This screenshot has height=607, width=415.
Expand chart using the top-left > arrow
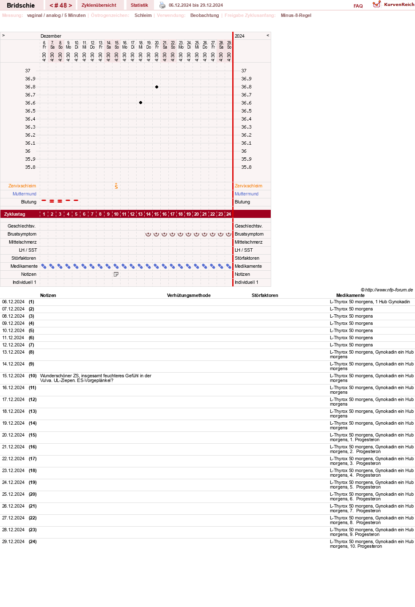(x=3, y=36)
